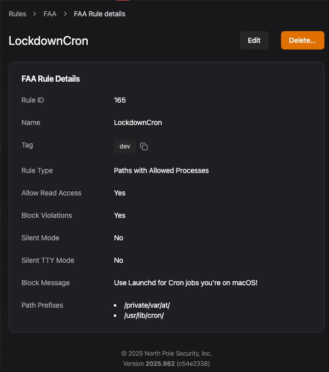Click the Block Message text about Launchd
Viewport: 329px width, 372px height.
coord(186,283)
